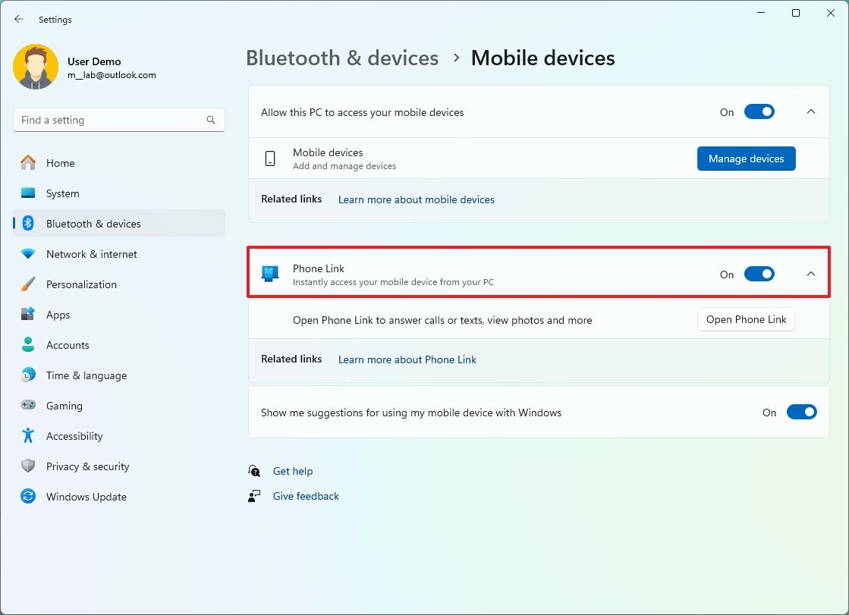Expand the Privacy & security section
Viewport: 849px width, 615px height.
(x=88, y=466)
